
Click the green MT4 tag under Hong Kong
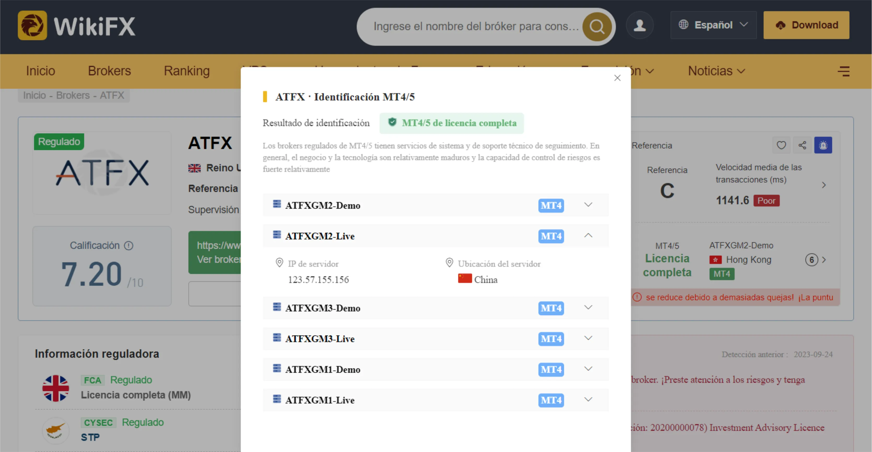pos(722,274)
